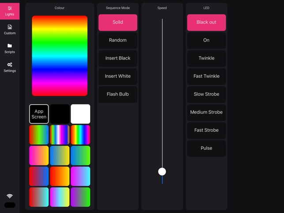
Task: Open the Scripts folder tab
Action: point(10,49)
